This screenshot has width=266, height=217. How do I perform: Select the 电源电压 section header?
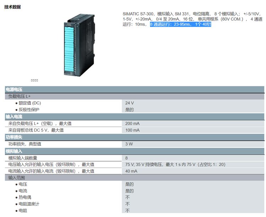pyautogui.click(x=14, y=89)
